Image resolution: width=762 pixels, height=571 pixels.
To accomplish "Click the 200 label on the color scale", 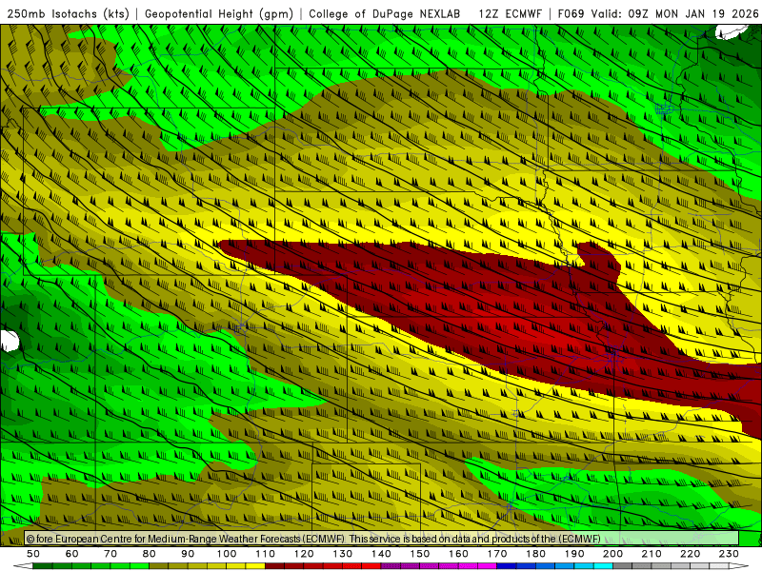I will click(612, 554).
